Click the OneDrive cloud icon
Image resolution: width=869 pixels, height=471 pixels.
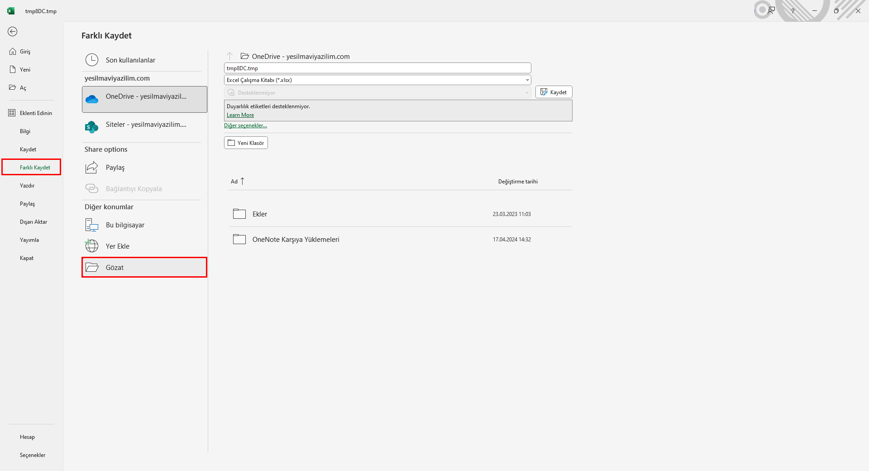pyautogui.click(x=92, y=99)
